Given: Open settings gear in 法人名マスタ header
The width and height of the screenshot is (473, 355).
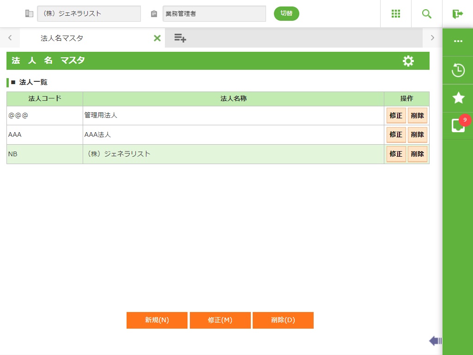Looking at the screenshot, I should click(408, 61).
